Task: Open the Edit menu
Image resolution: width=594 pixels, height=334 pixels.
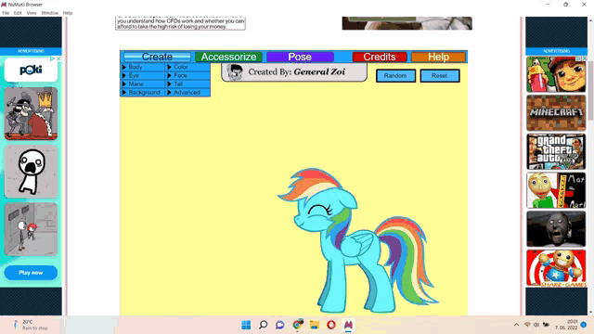Action: pyautogui.click(x=18, y=13)
